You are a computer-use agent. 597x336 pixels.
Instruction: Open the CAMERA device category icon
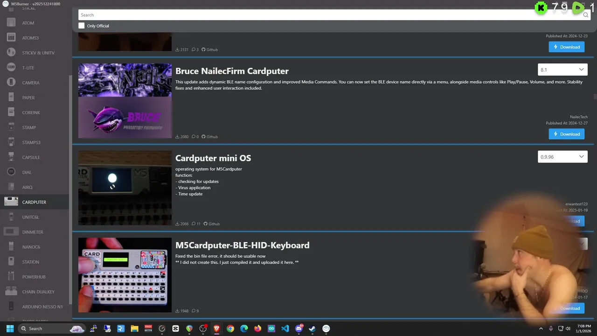tap(11, 83)
